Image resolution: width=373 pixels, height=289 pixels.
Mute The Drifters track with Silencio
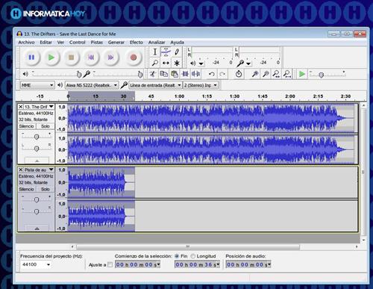pyautogui.click(x=26, y=126)
